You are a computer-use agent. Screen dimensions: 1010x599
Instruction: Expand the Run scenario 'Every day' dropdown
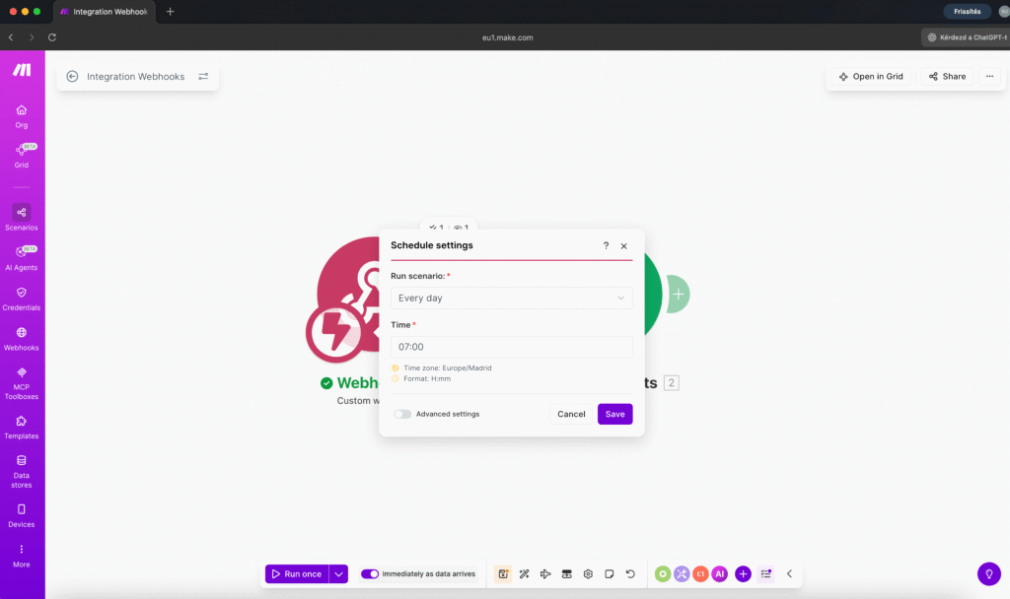(511, 298)
